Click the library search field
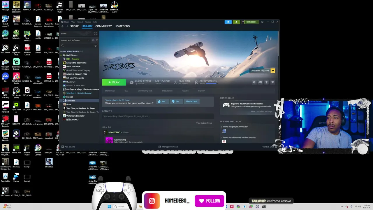The width and height of the screenshot is (373, 210). pos(78,46)
